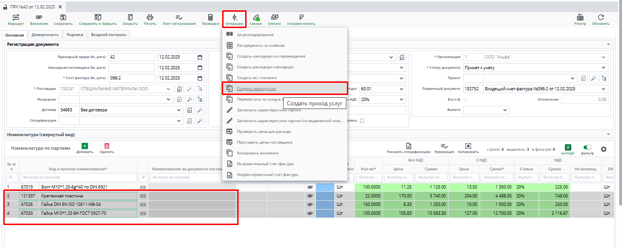Click the Приходный ордер number field
The width and height of the screenshot is (622, 247).
click(131, 57)
